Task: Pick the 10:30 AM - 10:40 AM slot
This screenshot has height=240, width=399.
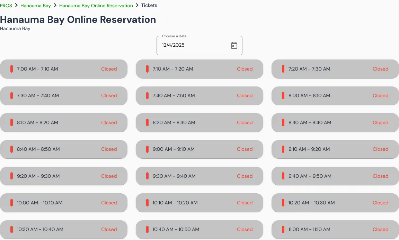Action: point(64,230)
